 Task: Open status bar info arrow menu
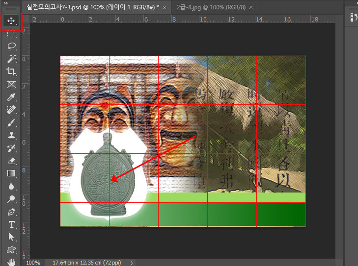132,263
